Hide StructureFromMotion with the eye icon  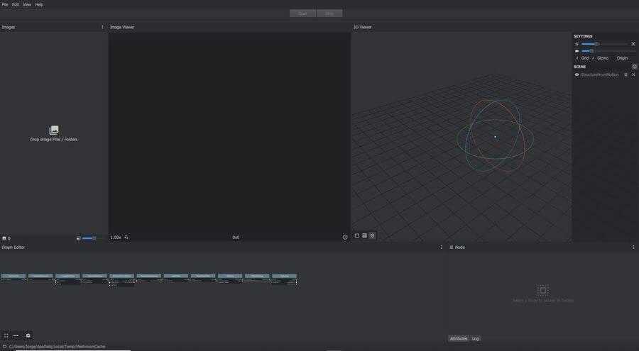click(577, 74)
